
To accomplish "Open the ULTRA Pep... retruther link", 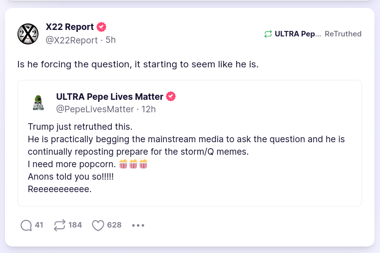I will (x=298, y=34).
